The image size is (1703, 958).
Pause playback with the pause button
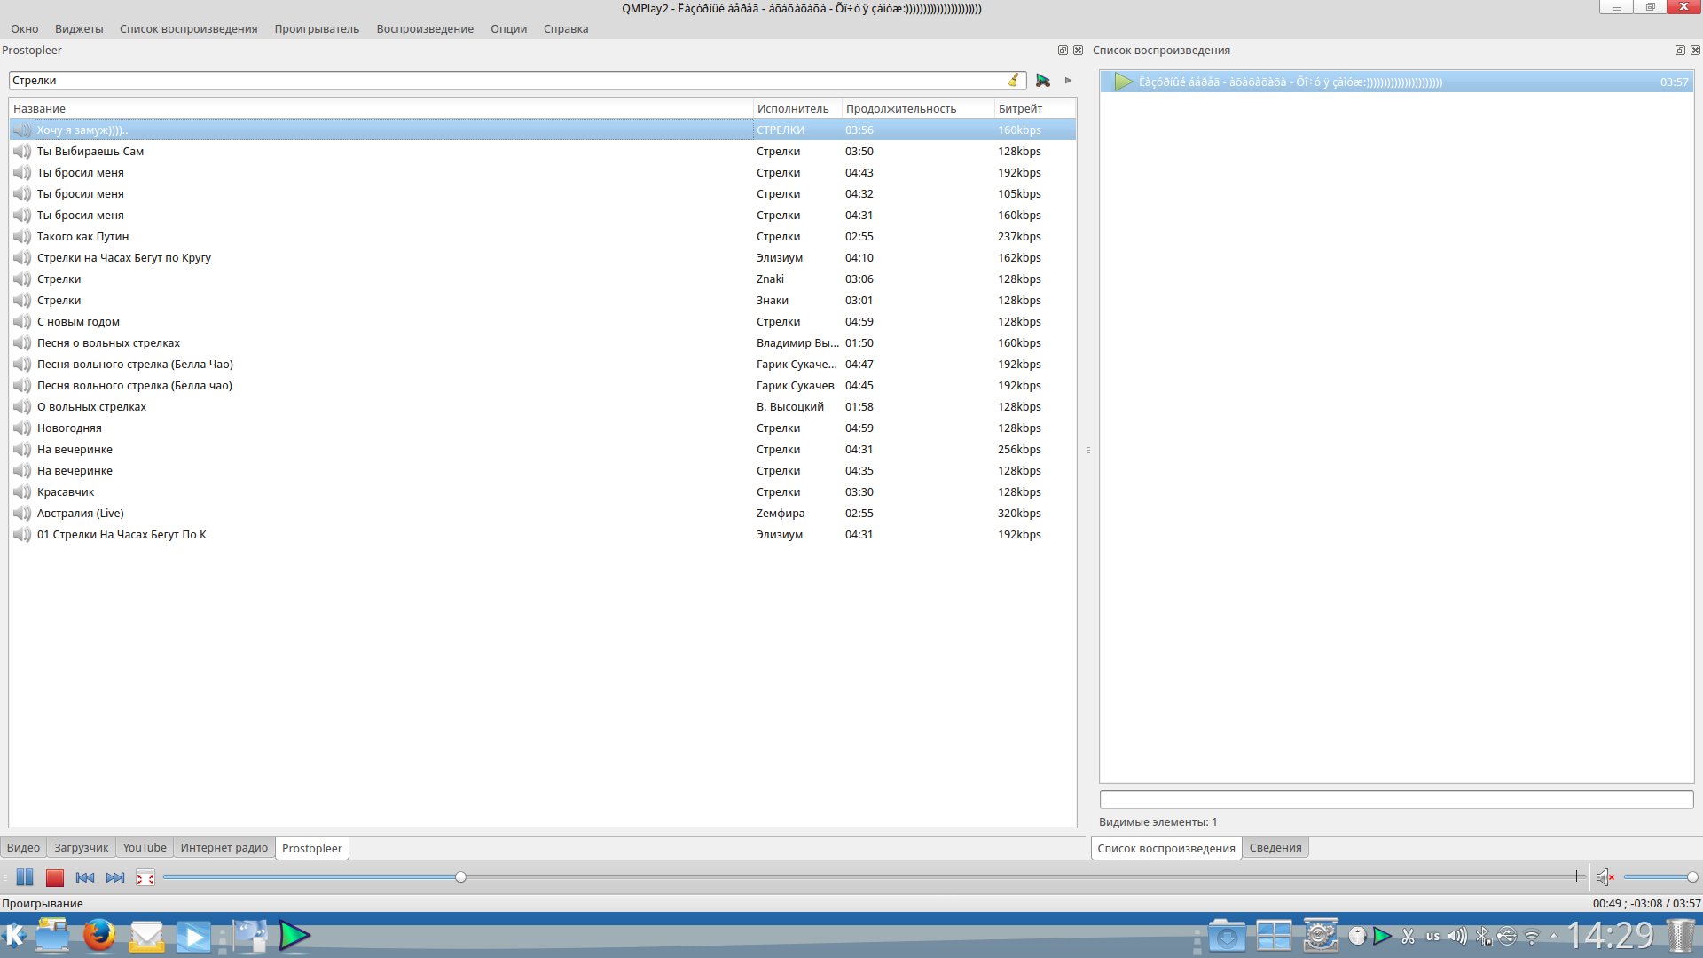(25, 877)
